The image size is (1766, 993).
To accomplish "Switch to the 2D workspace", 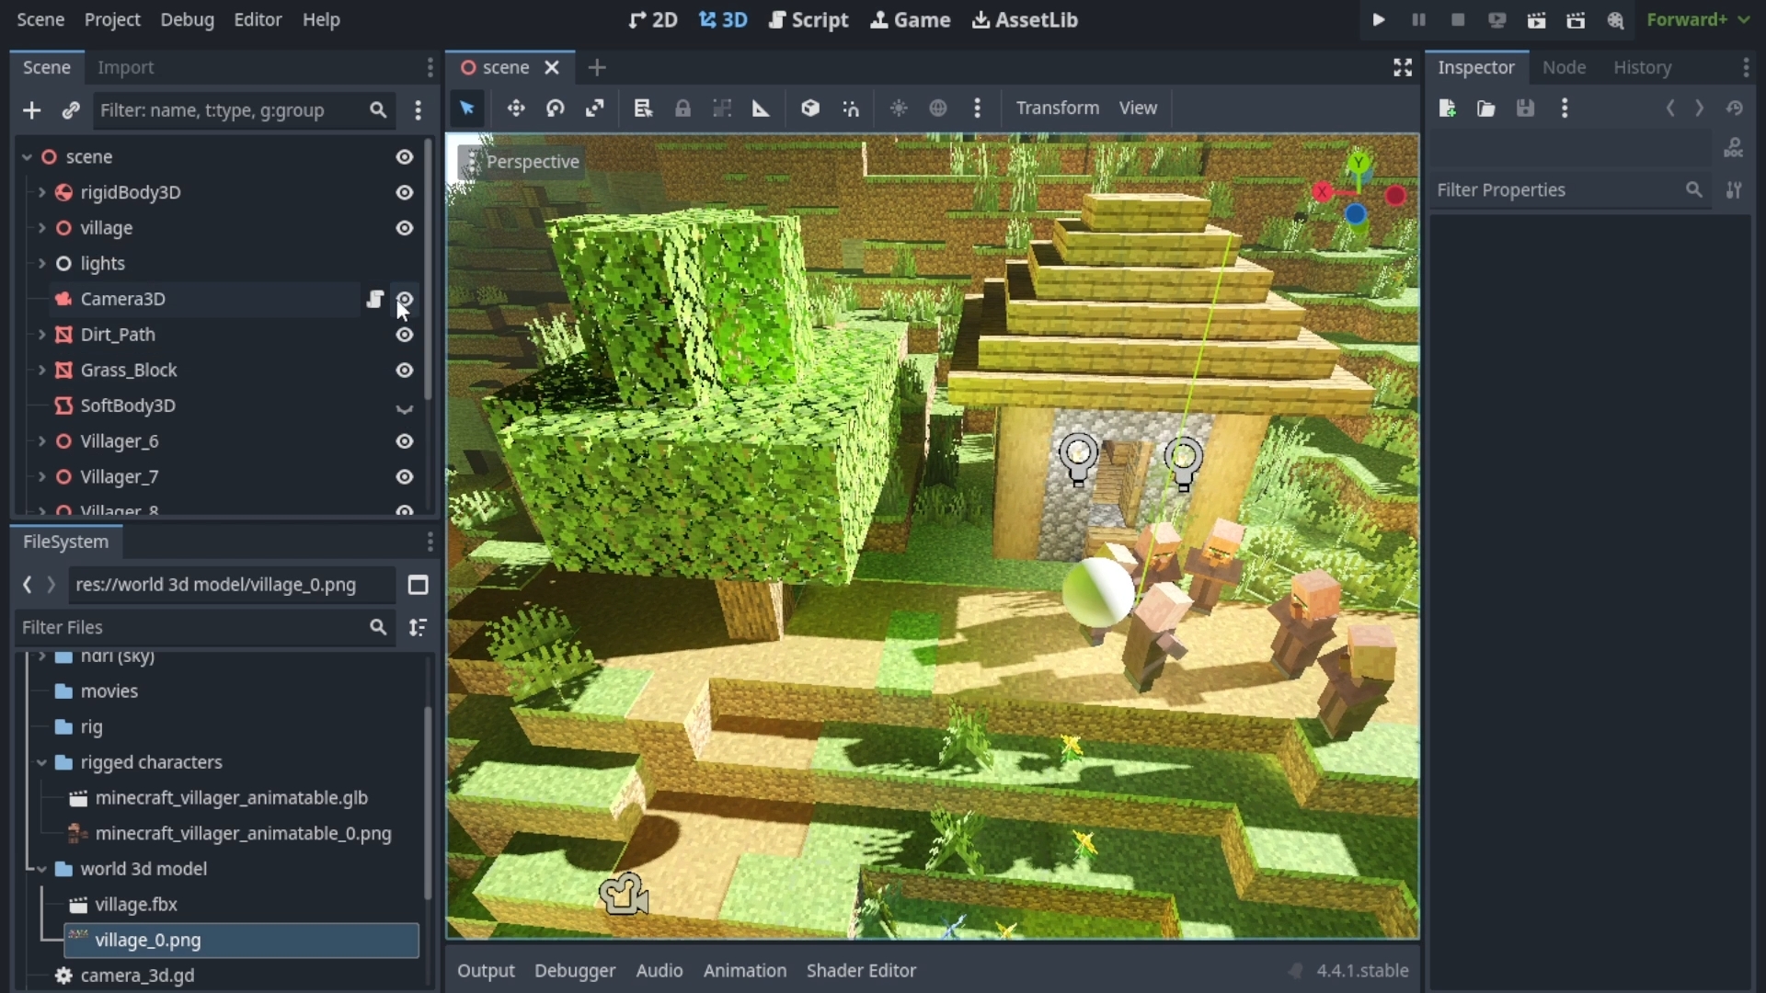I will (x=653, y=19).
